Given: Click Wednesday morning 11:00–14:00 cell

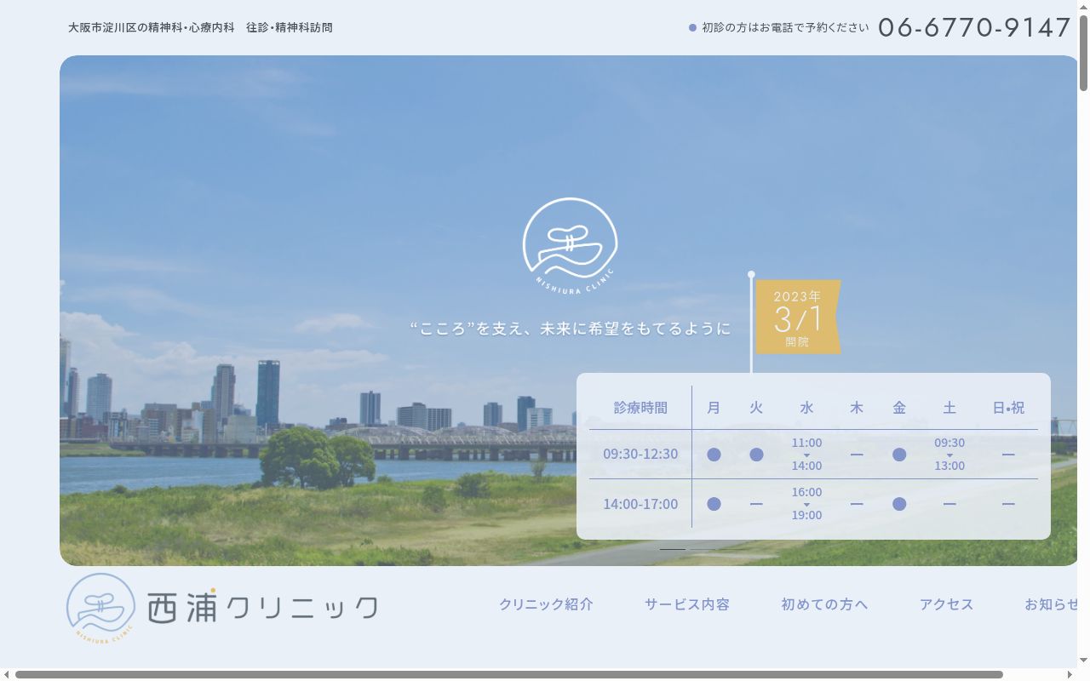Looking at the screenshot, I should tap(806, 454).
